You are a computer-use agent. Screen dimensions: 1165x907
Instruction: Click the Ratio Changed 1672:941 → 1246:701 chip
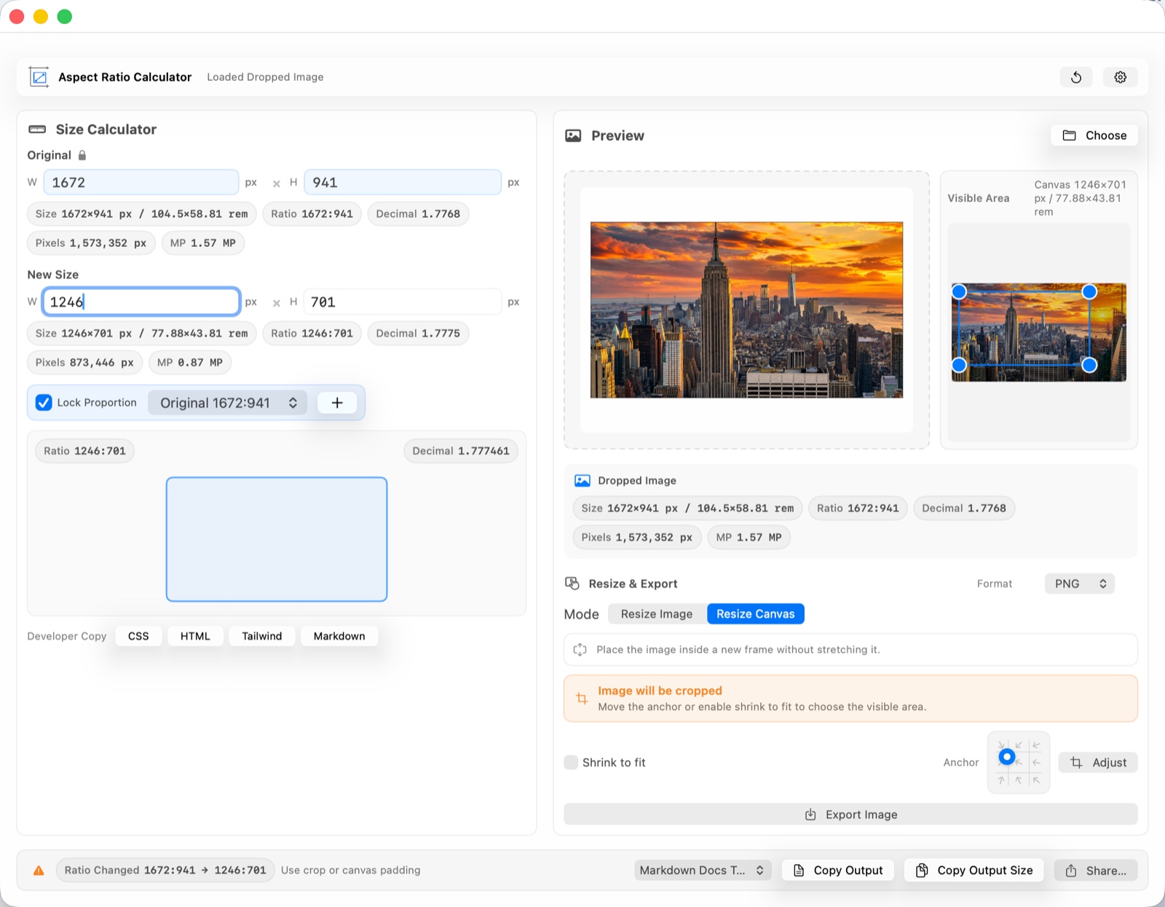[165, 871]
